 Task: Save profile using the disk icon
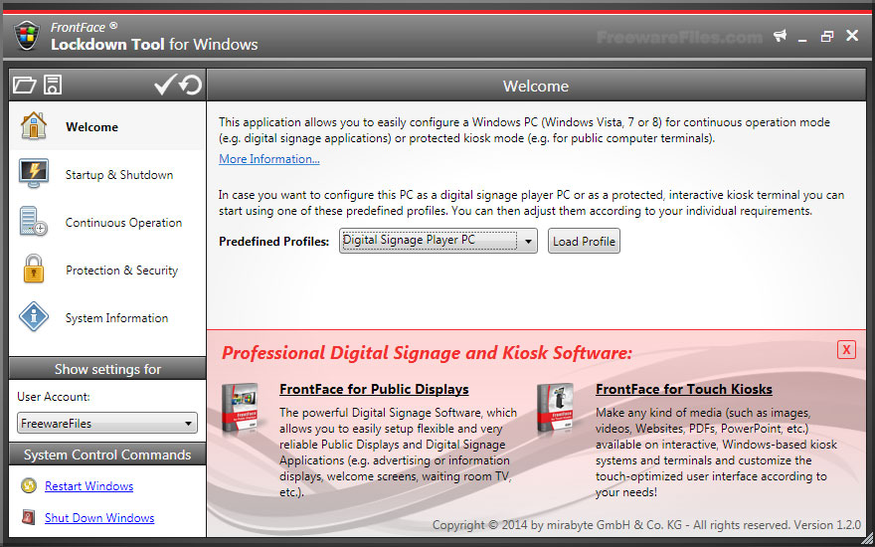[x=53, y=85]
